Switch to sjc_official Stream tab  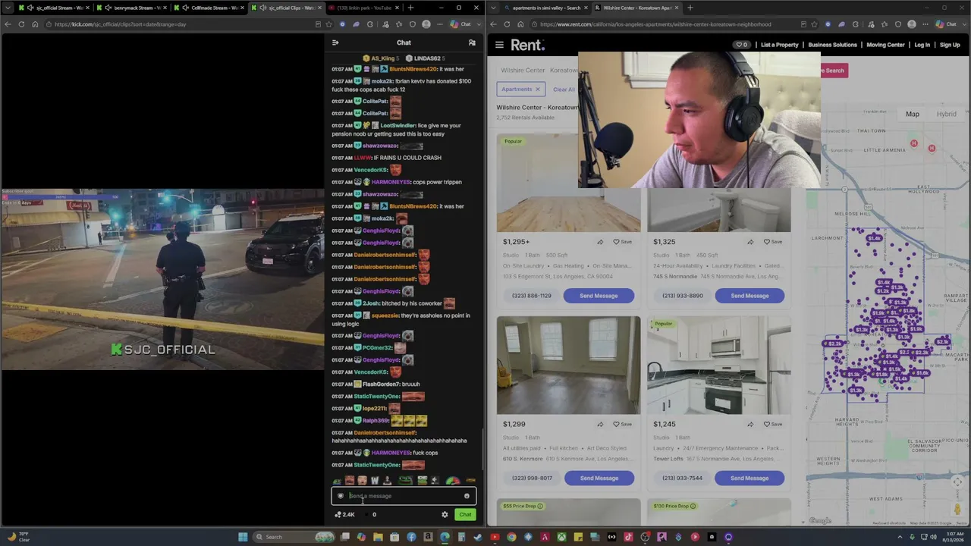click(x=53, y=8)
